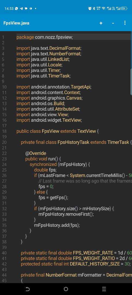Open recent apps via the three-line icon
The height and width of the screenshot is (295, 132).
104,289
